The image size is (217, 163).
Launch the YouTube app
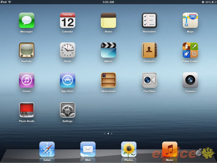(x=26, y=50)
